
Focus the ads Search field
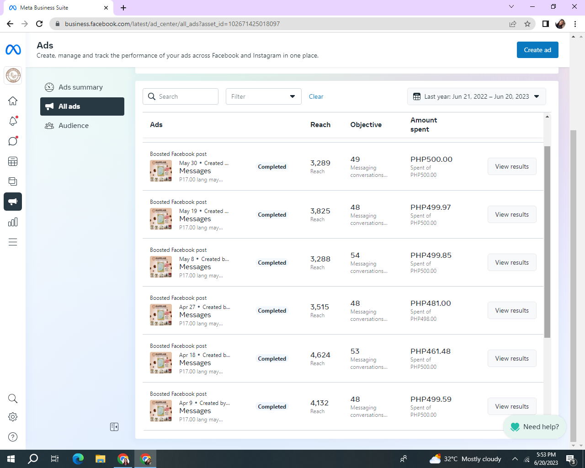pyautogui.click(x=181, y=96)
